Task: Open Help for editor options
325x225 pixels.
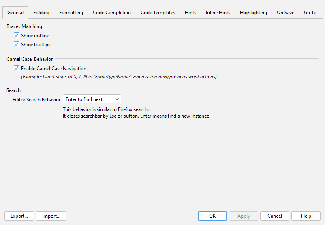Action: click(x=306, y=216)
